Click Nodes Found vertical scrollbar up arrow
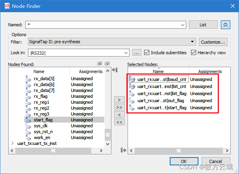239x174 pixels. click(108, 71)
